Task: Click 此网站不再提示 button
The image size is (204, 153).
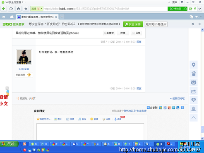Action: pos(156,24)
